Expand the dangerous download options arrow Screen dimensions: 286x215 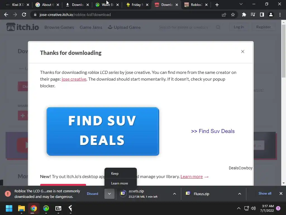tap(109, 194)
